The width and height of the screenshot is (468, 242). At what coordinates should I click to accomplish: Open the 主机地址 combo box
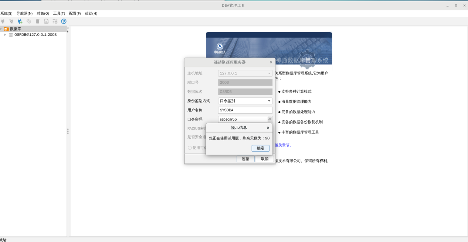tap(245, 73)
